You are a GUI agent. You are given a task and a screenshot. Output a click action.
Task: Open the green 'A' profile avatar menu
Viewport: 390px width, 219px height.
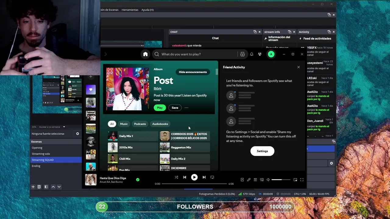[x=271, y=54]
